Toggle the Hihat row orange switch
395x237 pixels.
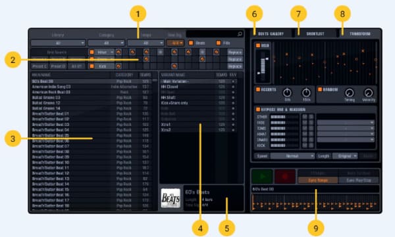(92, 52)
